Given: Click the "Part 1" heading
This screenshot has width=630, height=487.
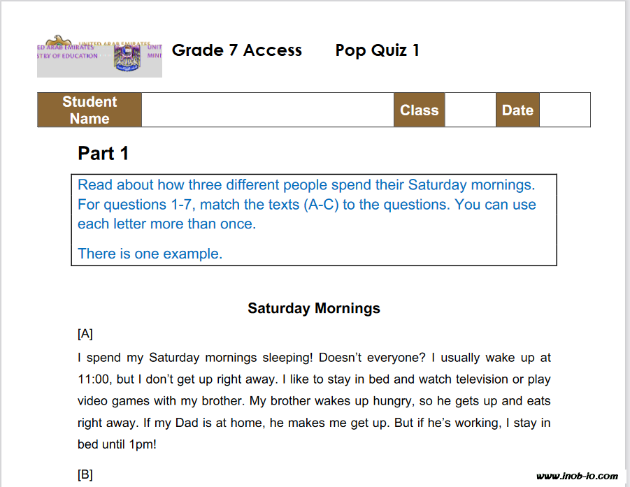Looking at the screenshot, I should (103, 154).
